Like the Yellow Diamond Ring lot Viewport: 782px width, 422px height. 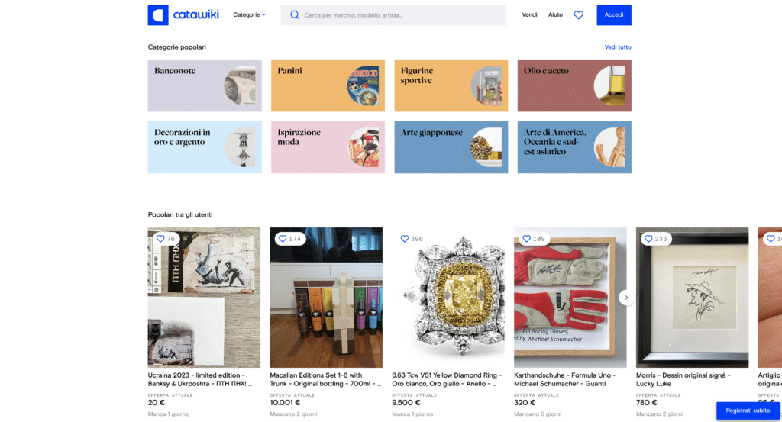(x=405, y=239)
